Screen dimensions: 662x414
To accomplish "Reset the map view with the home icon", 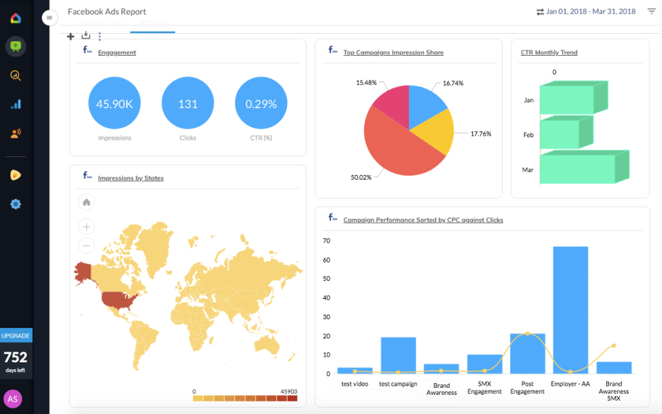I will [x=86, y=203].
